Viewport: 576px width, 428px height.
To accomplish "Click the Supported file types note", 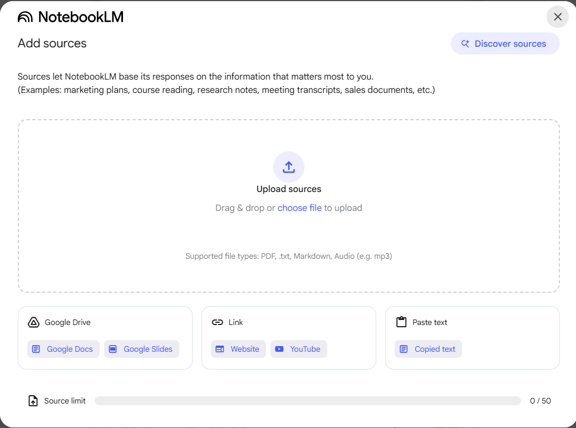I will [289, 256].
